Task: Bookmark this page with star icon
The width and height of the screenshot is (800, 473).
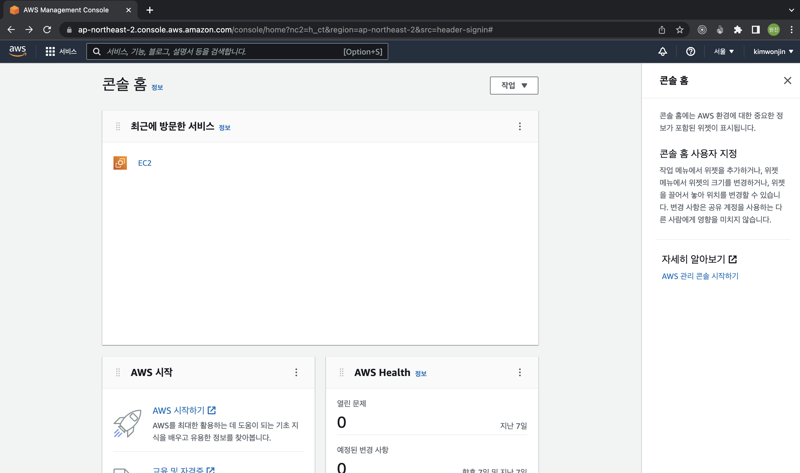Action: pos(680,30)
